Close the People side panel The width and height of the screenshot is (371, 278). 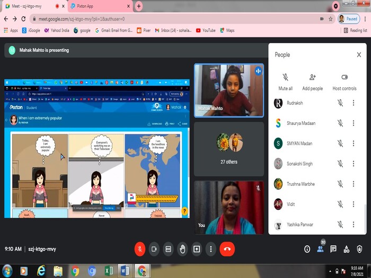click(x=359, y=55)
